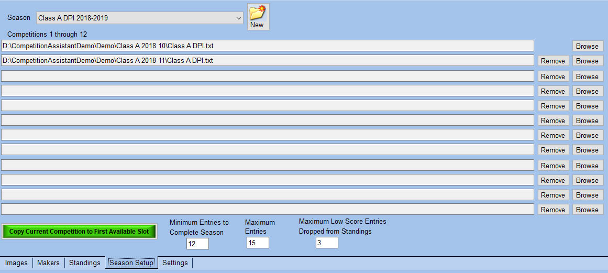
Task: Click Browse on the seventh competition slot
Action: tap(588, 135)
